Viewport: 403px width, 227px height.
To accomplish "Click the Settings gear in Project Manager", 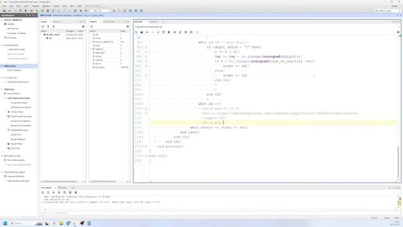I will [5, 24].
